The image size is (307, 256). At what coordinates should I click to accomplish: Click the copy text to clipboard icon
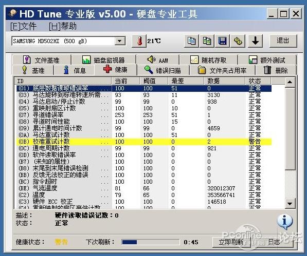click(191, 41)
